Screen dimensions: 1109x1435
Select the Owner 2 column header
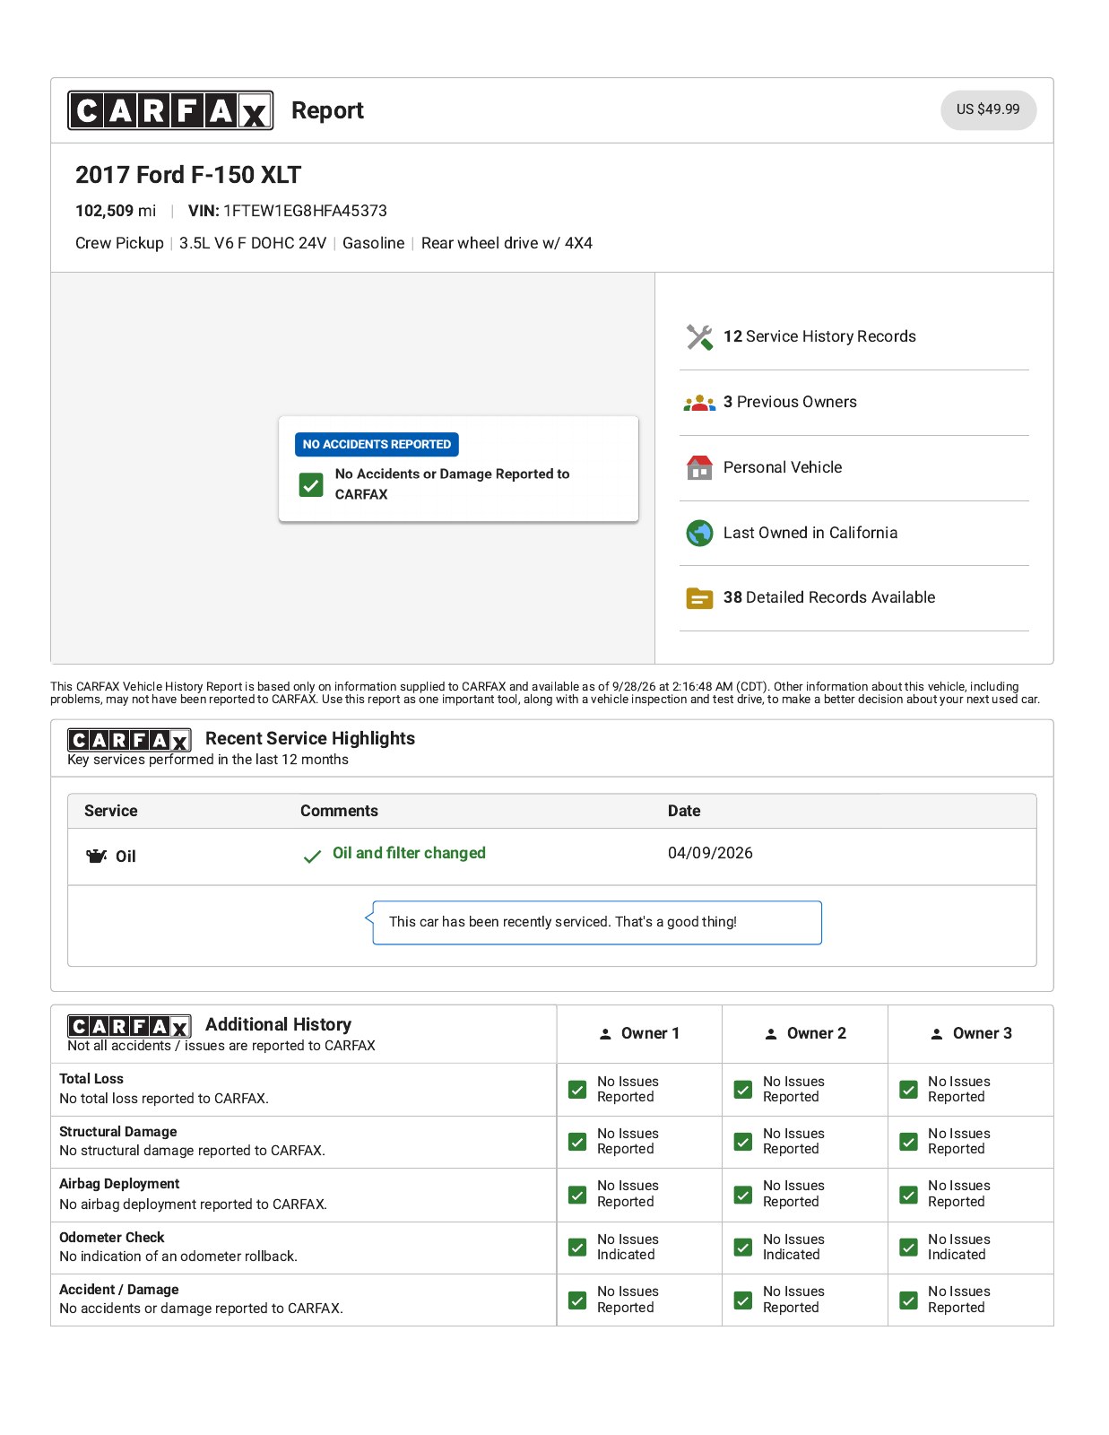805,1034
